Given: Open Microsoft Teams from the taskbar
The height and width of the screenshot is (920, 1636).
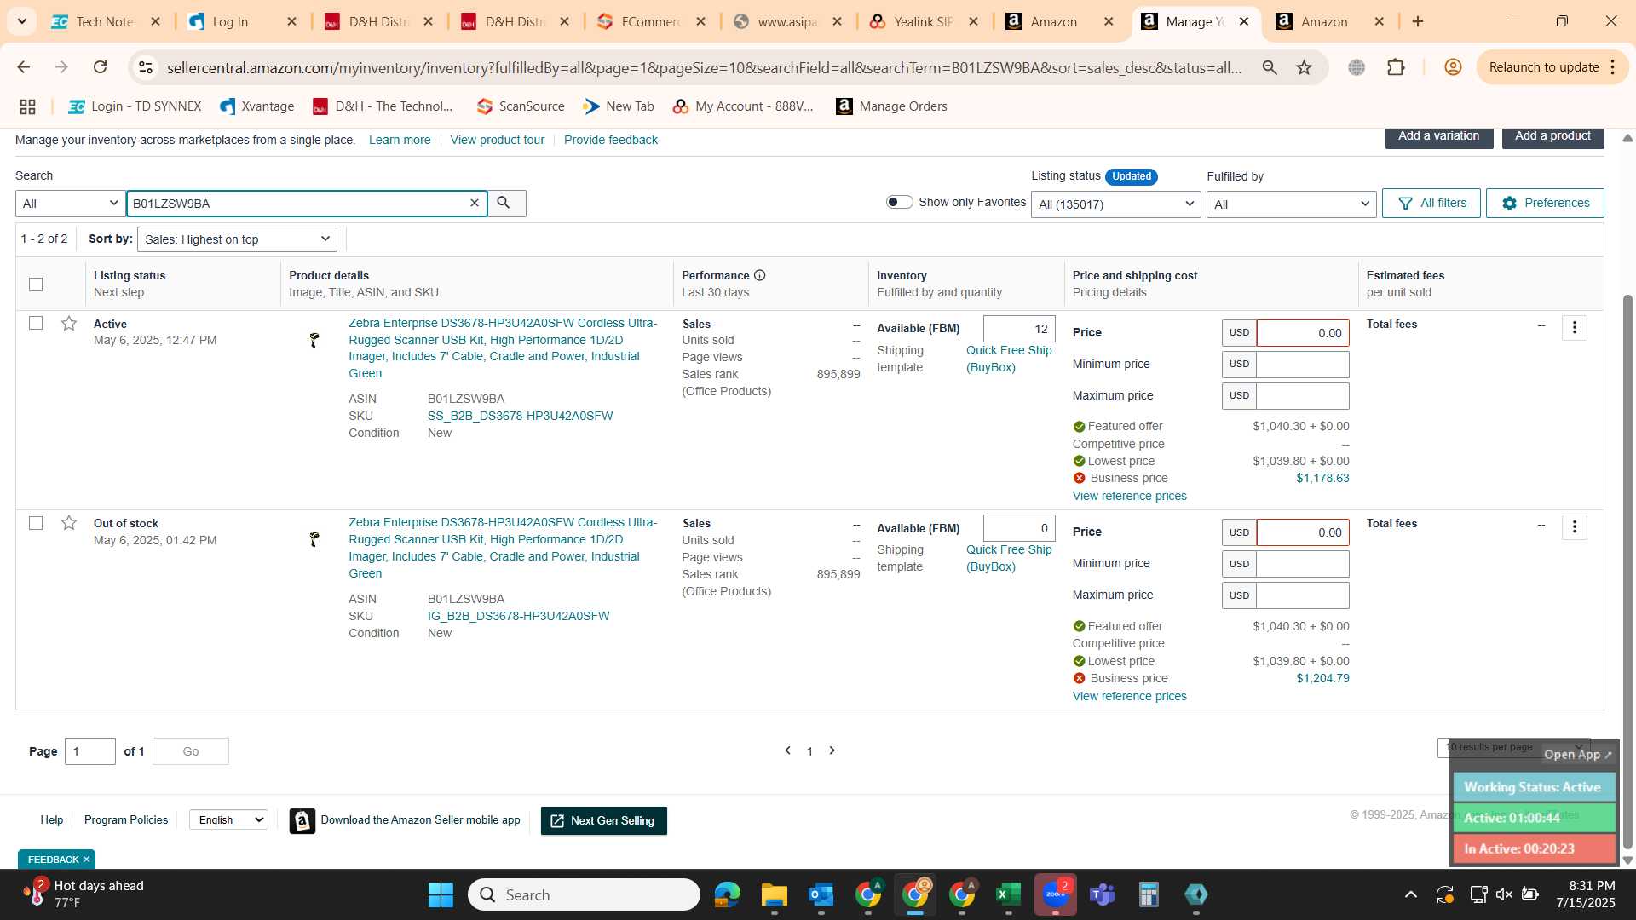Looking at the screenshot, I should click(1102, 894).
